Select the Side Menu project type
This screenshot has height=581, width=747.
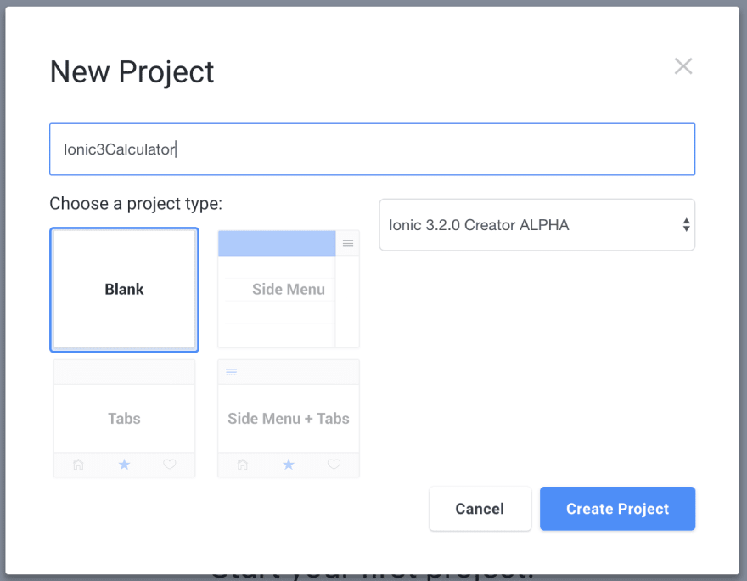coord(289,290)
